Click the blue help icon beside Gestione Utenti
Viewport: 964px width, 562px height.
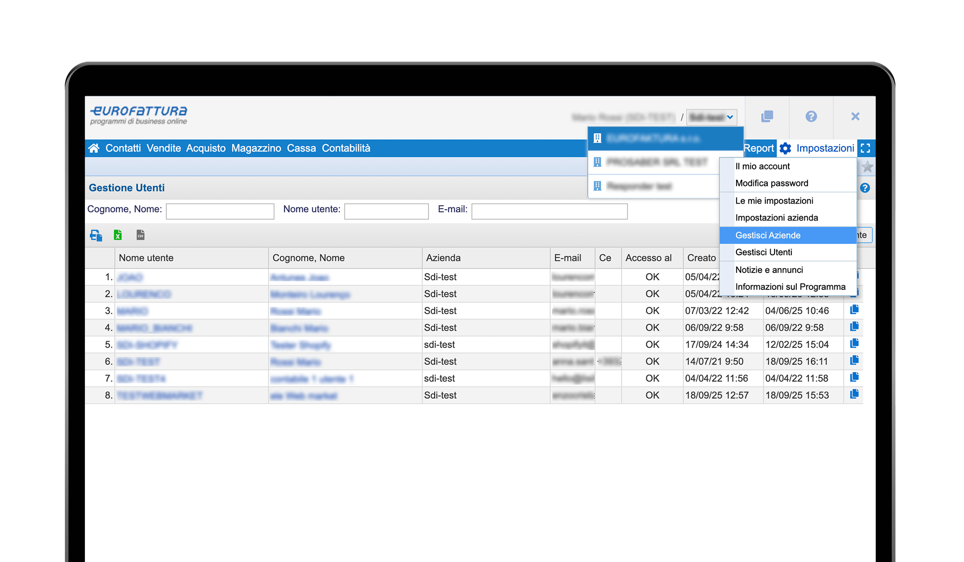[865, 188]
